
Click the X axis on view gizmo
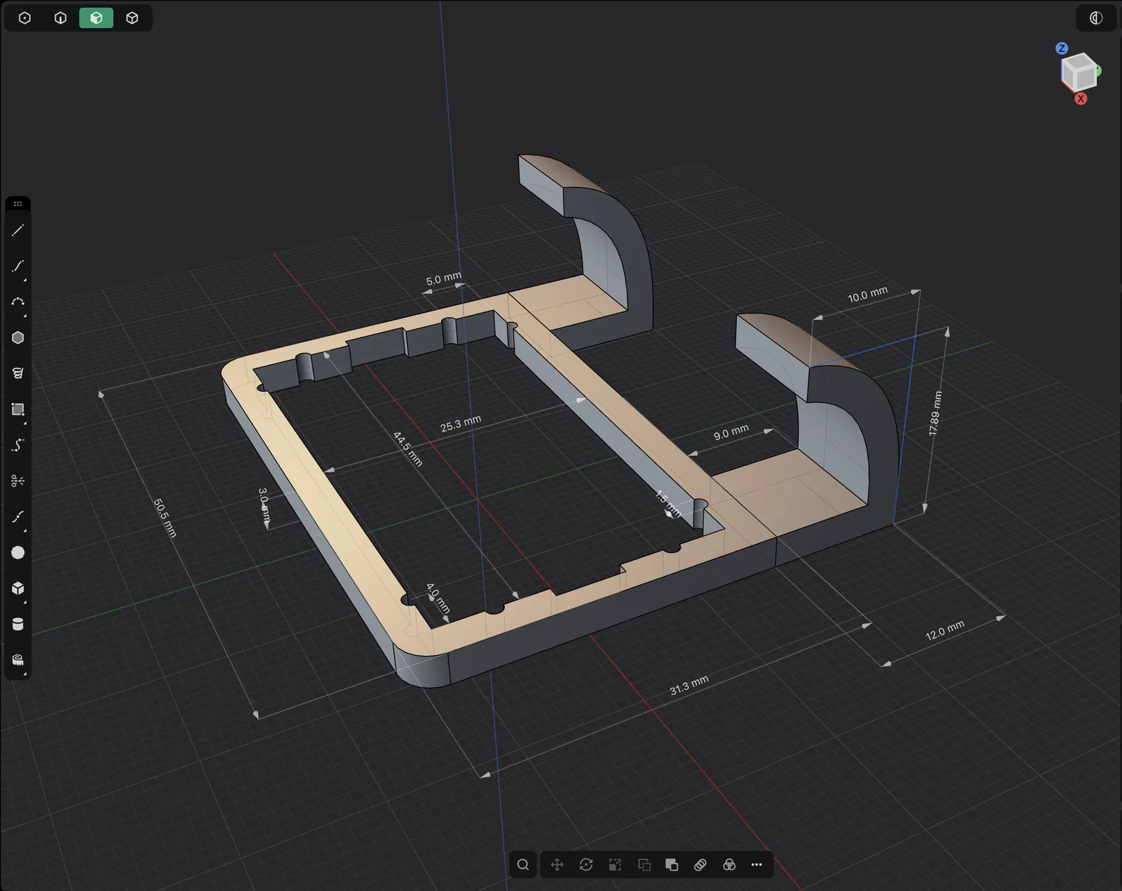[1081, 99]
